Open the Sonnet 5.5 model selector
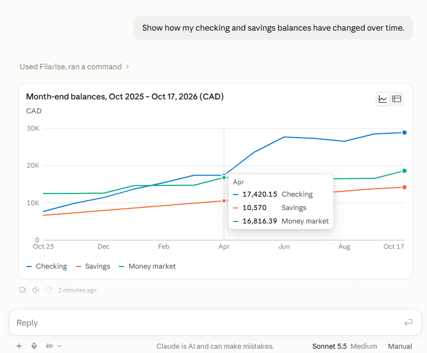 [x=329, y=346]
